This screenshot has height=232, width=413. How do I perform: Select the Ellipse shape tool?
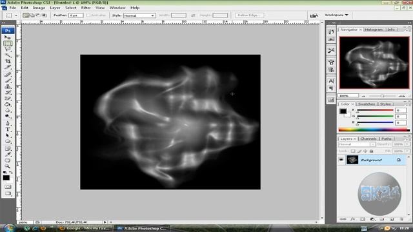coord(8,141)
